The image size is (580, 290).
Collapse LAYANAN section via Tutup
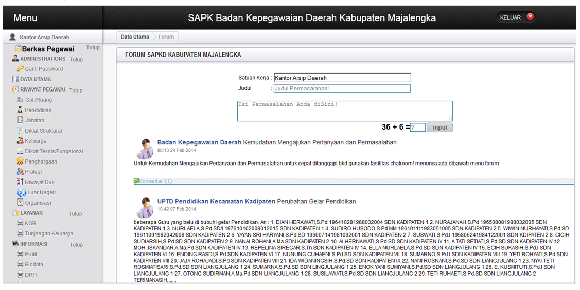click(76, 214)
